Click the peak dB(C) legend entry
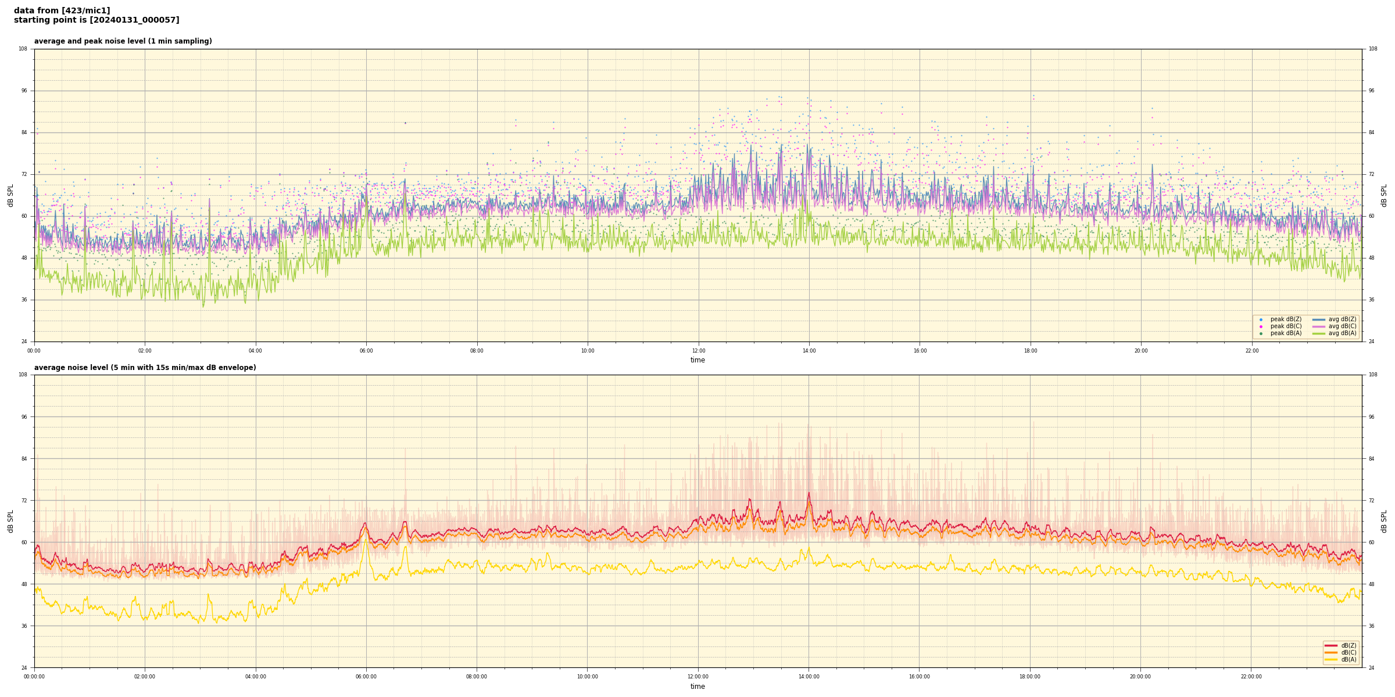1395x697 pixels. coord(1286,326)
